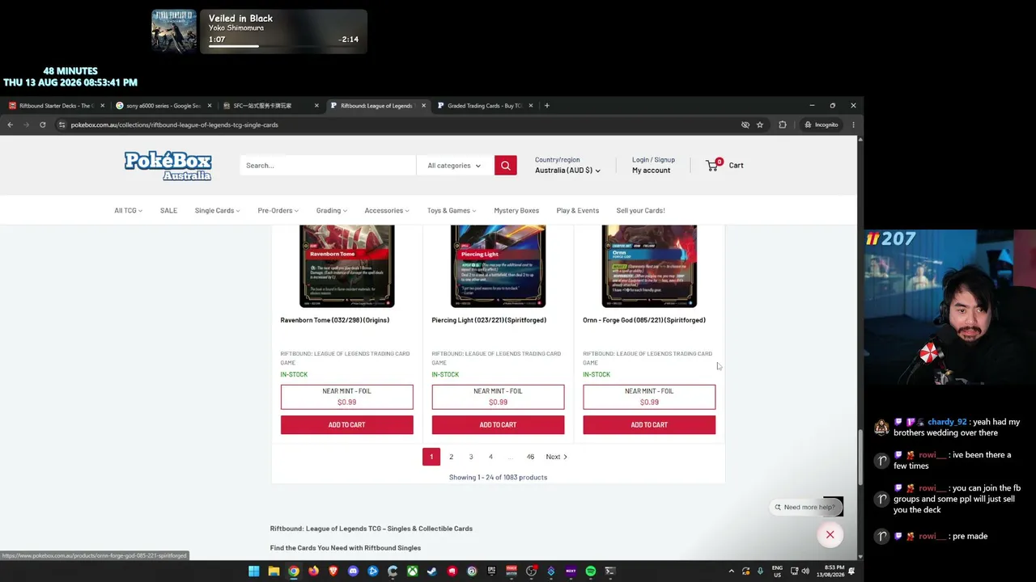Go to page 2 of products
1036x582 pixels.
[x=451, y=457]
